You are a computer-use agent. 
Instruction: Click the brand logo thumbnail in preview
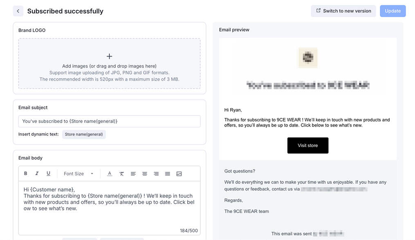click(x=307, y=57)
